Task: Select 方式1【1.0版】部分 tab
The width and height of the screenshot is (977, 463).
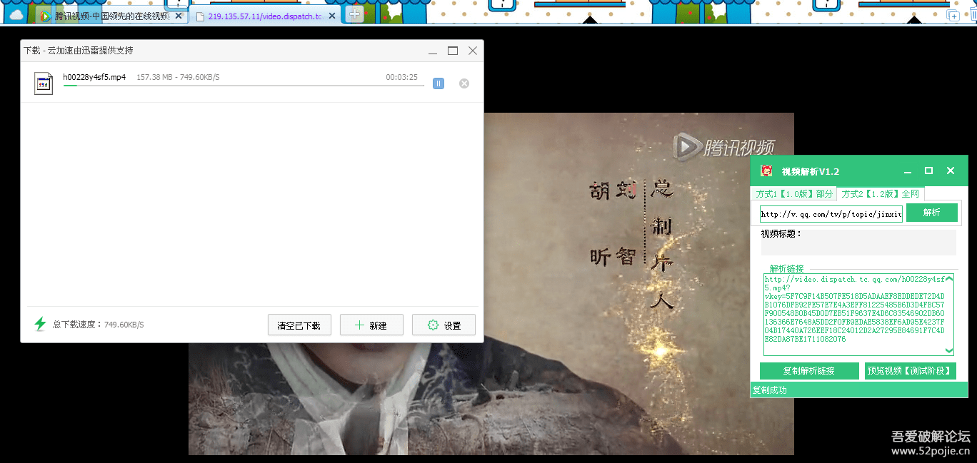Action: pos(794,193)
